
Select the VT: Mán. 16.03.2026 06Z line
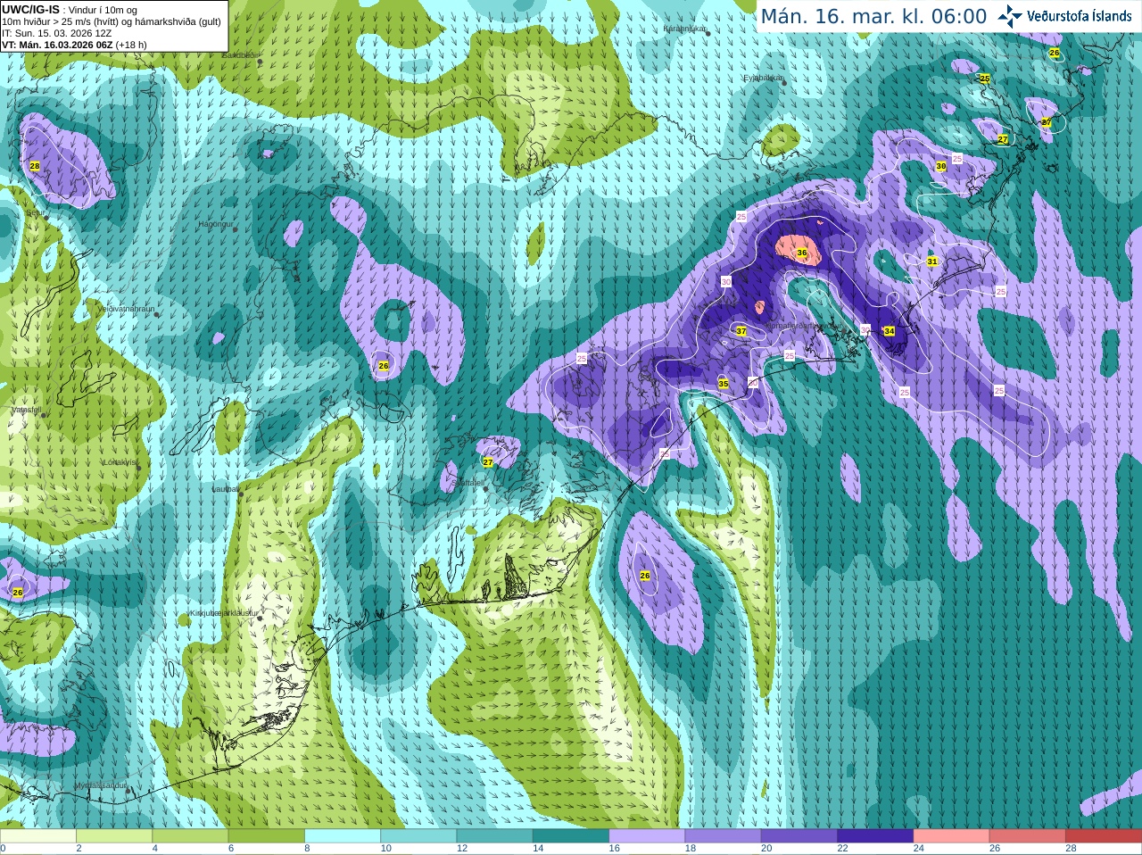point(74,45)
